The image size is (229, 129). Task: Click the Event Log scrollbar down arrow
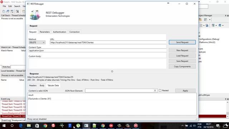coord(228,116)
